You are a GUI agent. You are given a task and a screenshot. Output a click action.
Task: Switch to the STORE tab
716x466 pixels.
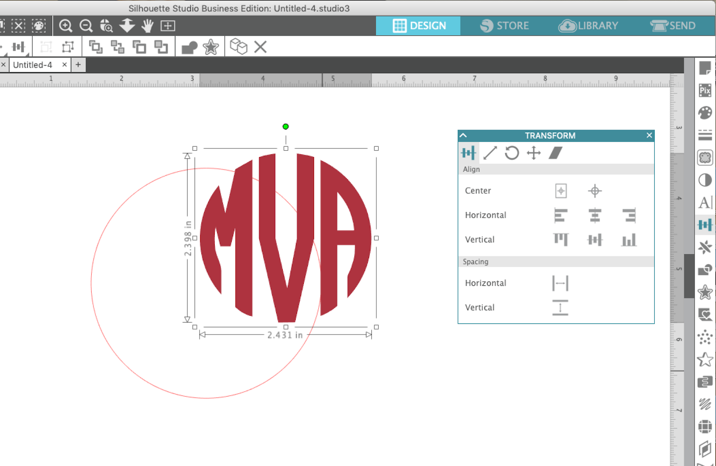[x=505, y=25]
